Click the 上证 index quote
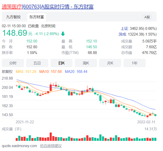Viewport: 163px width, 151px height. click(139, 29)
